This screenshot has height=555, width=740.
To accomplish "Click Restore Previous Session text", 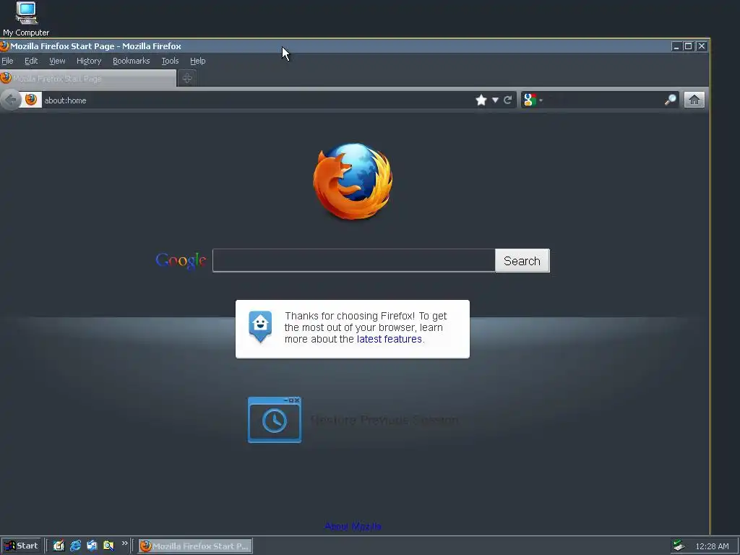I will [x=384, y=420].
